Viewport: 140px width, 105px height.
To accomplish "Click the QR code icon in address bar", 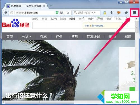I will (x=61, y=13).
